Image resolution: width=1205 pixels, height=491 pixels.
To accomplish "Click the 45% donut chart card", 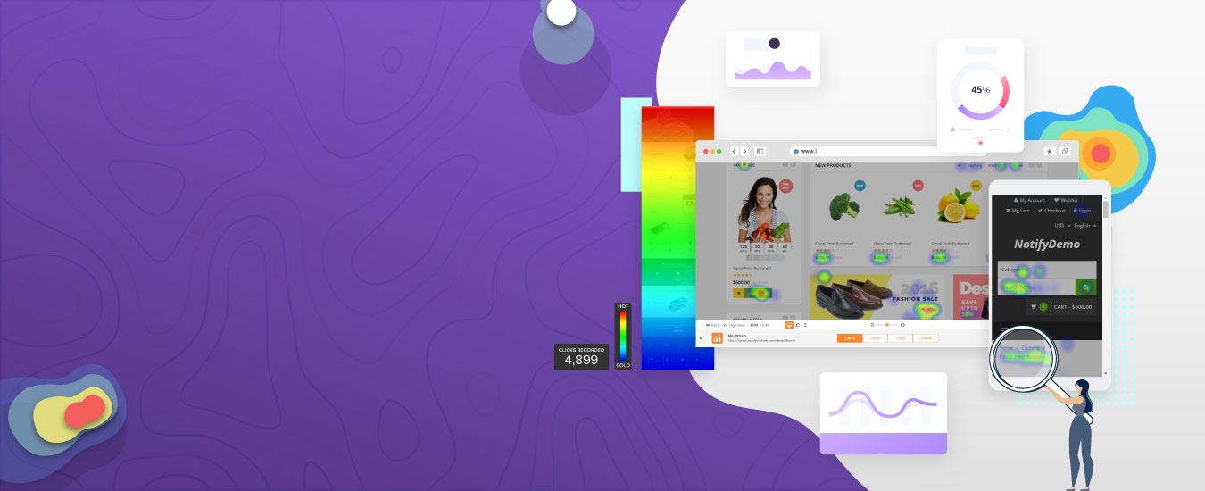I will [x=980, y=95].
